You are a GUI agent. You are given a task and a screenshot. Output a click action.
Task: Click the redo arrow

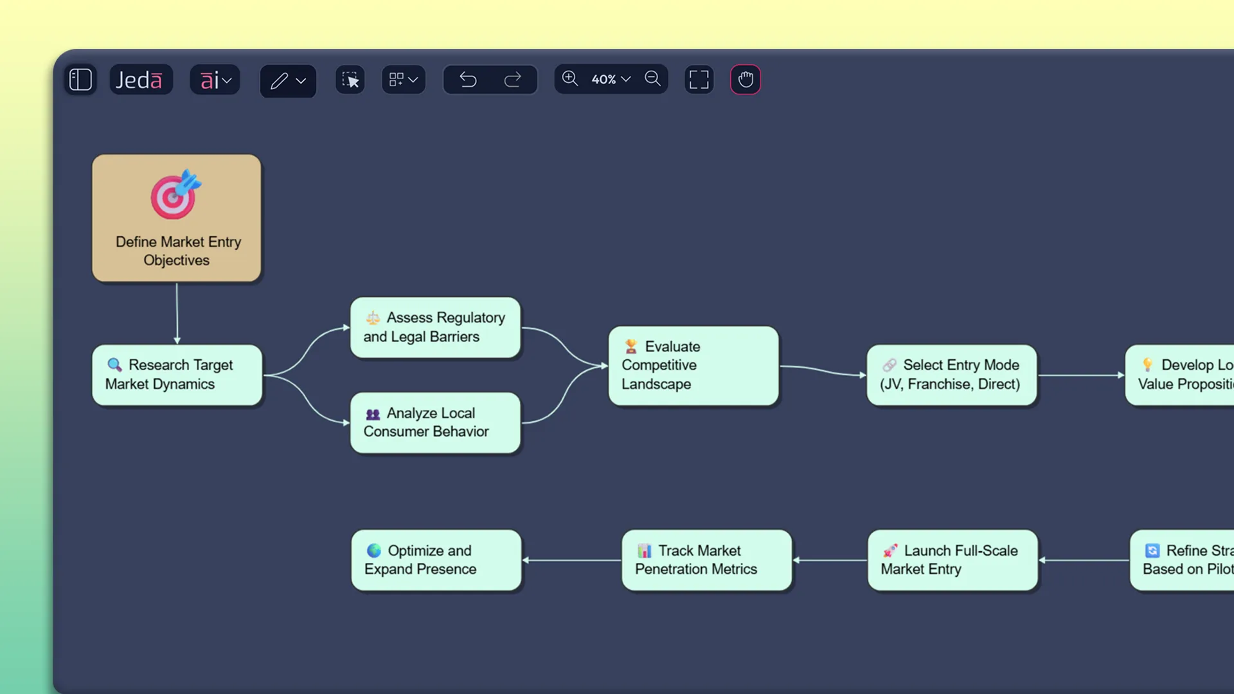pos(513,79)
